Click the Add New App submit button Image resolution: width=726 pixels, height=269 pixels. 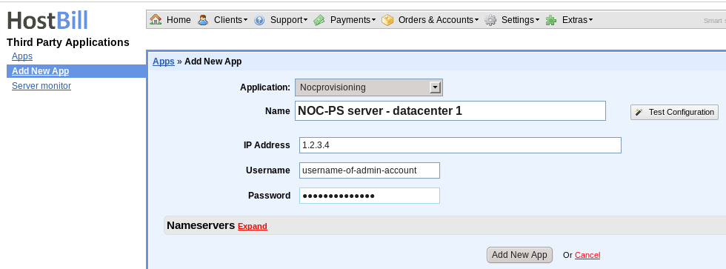tap(519, 255)
